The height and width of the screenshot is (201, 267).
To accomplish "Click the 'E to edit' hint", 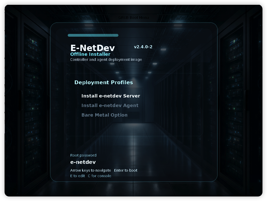I will [x=78, y=176].
